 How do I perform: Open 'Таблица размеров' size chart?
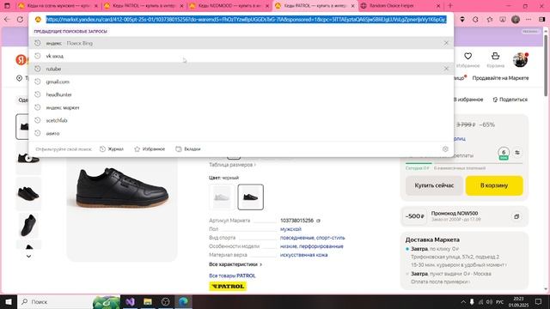point(232,165)
